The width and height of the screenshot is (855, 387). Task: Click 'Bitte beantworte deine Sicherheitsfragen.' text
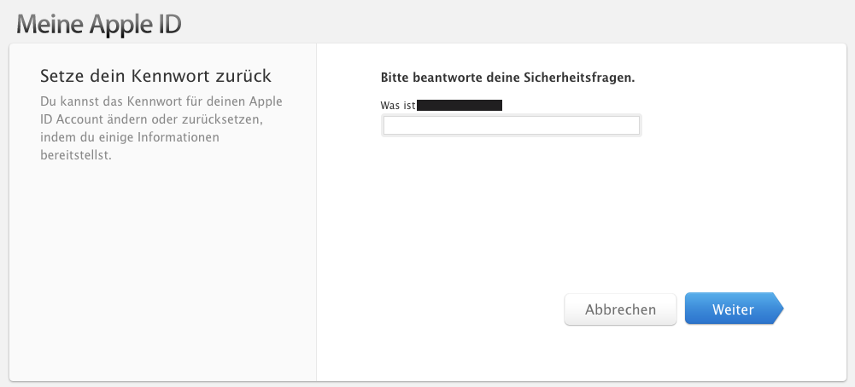(x=507, y=78)
